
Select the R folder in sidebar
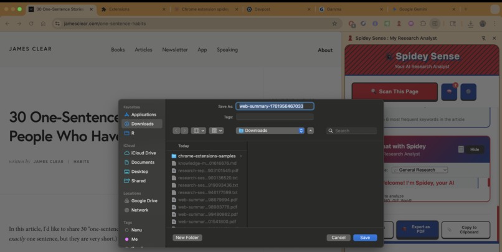(x=142, y=133)
